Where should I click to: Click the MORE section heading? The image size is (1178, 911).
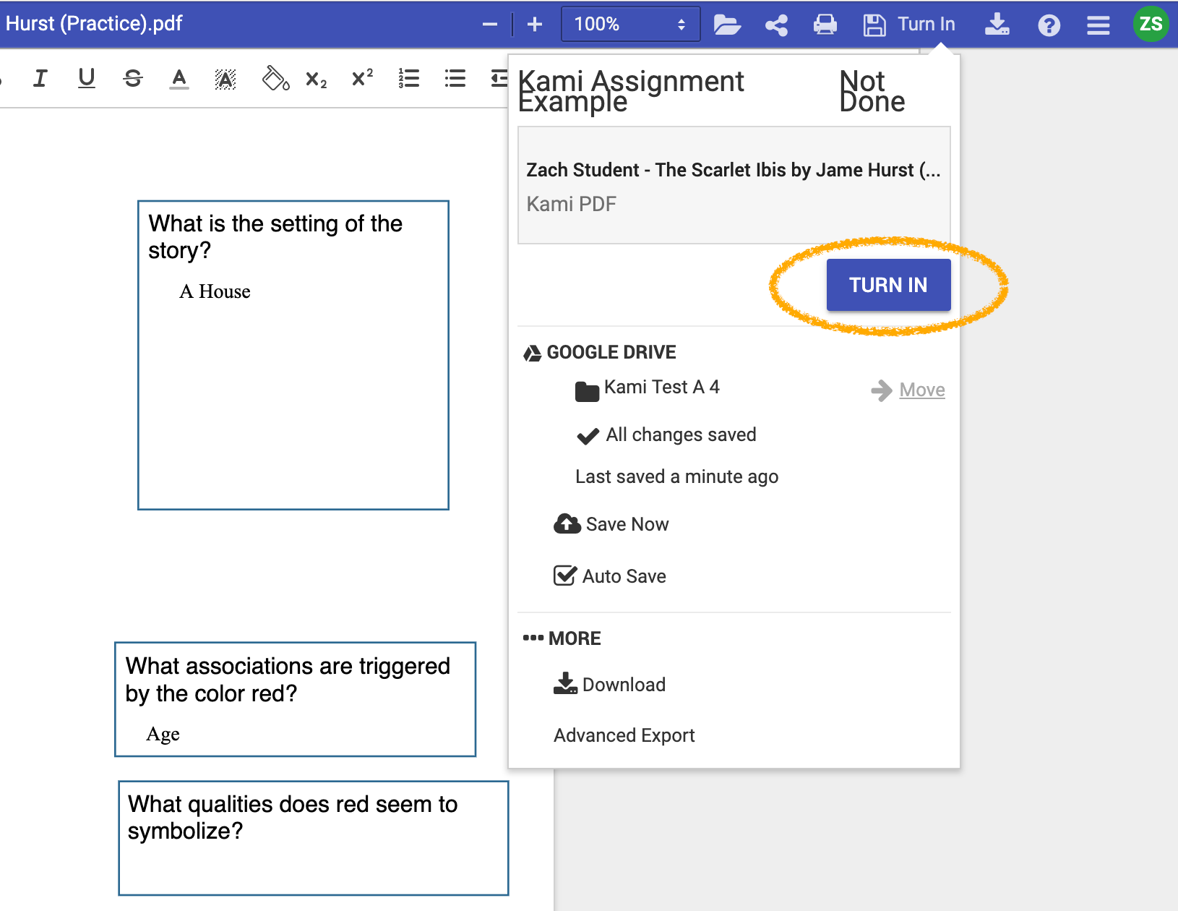[575, 638]
